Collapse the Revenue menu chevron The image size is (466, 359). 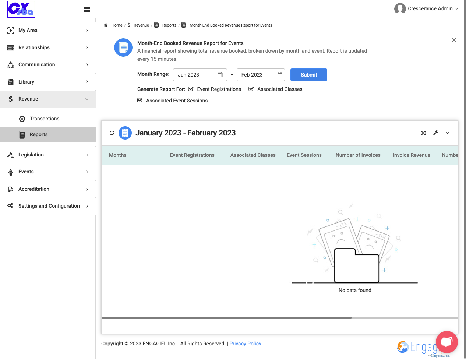click(x=87, y=99)
